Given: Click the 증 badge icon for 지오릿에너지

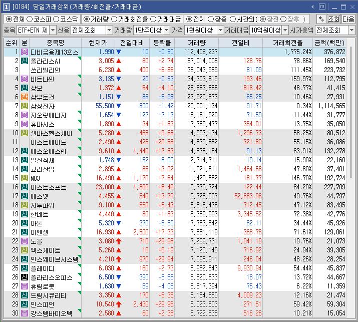Looking at the screenshot, I should pos(25,115).
